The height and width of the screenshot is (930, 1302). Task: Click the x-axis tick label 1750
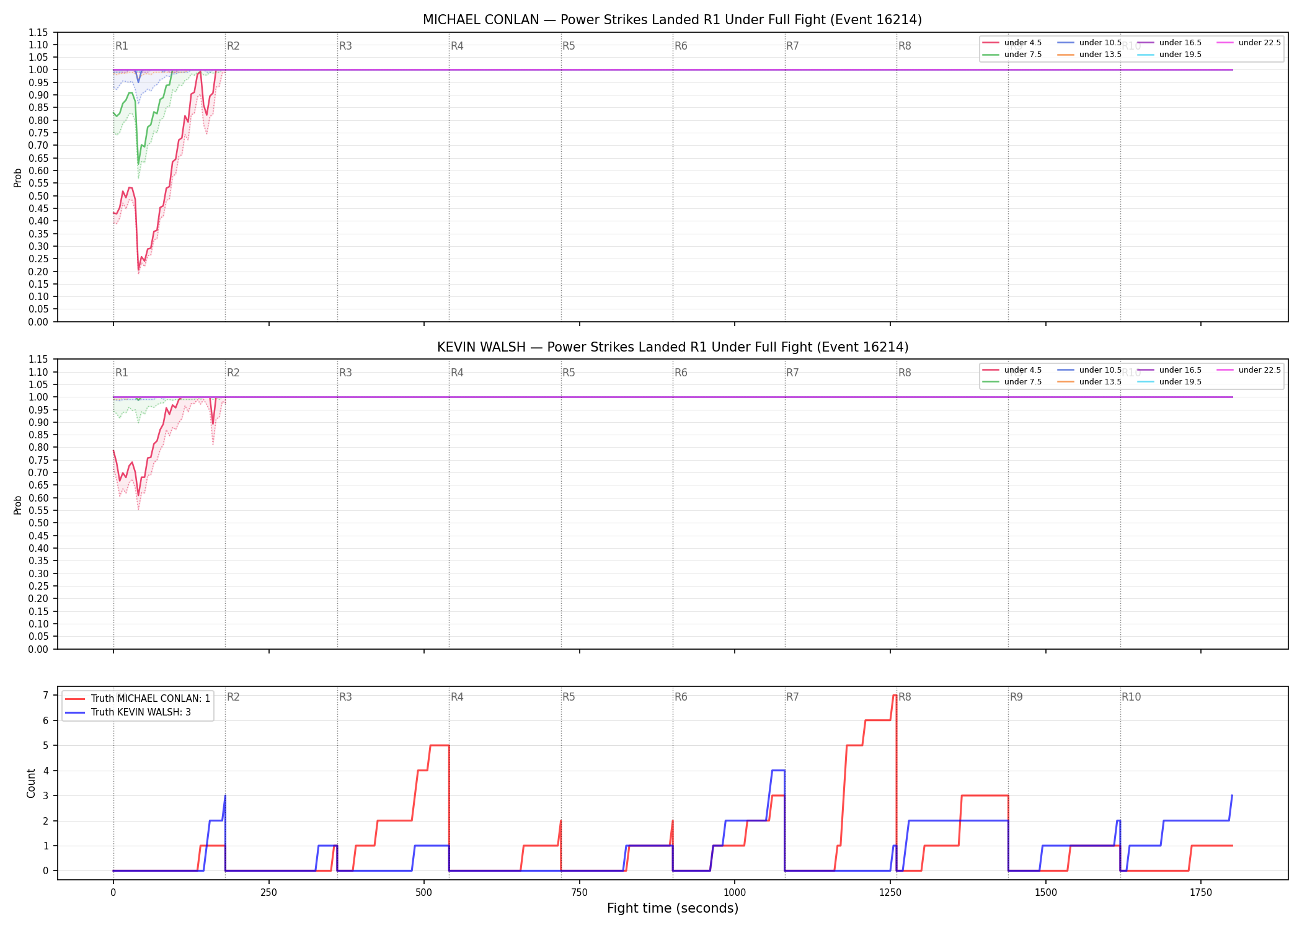(1201, 893)
